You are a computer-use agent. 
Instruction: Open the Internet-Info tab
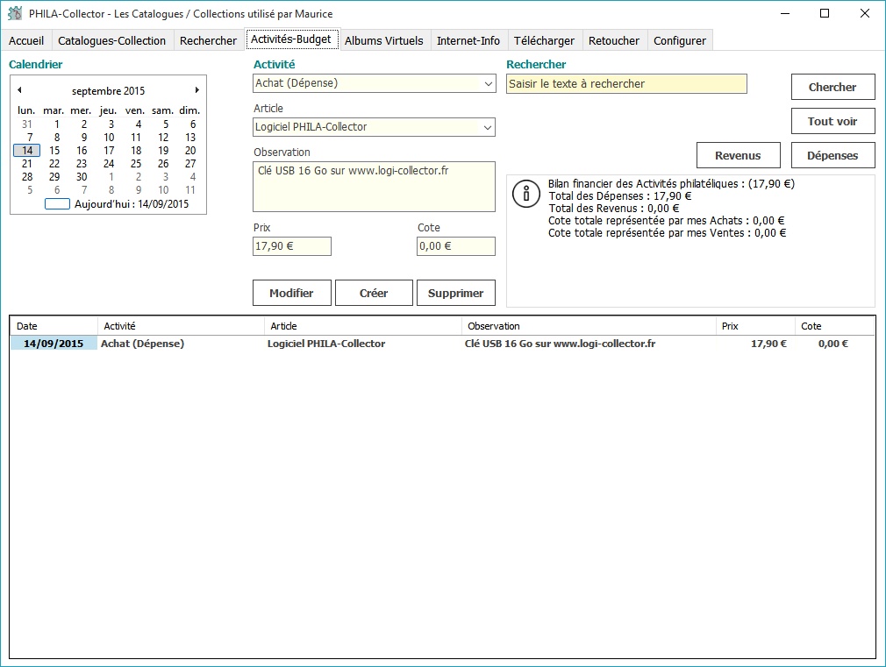[x=468, y=40]
